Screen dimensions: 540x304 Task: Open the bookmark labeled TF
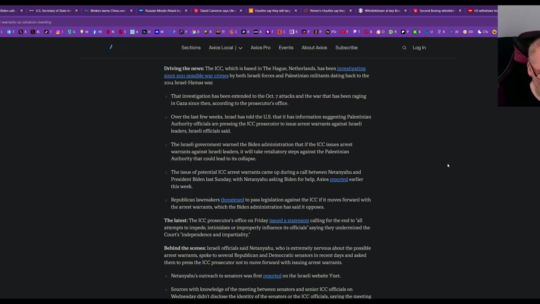pos(221,32)
